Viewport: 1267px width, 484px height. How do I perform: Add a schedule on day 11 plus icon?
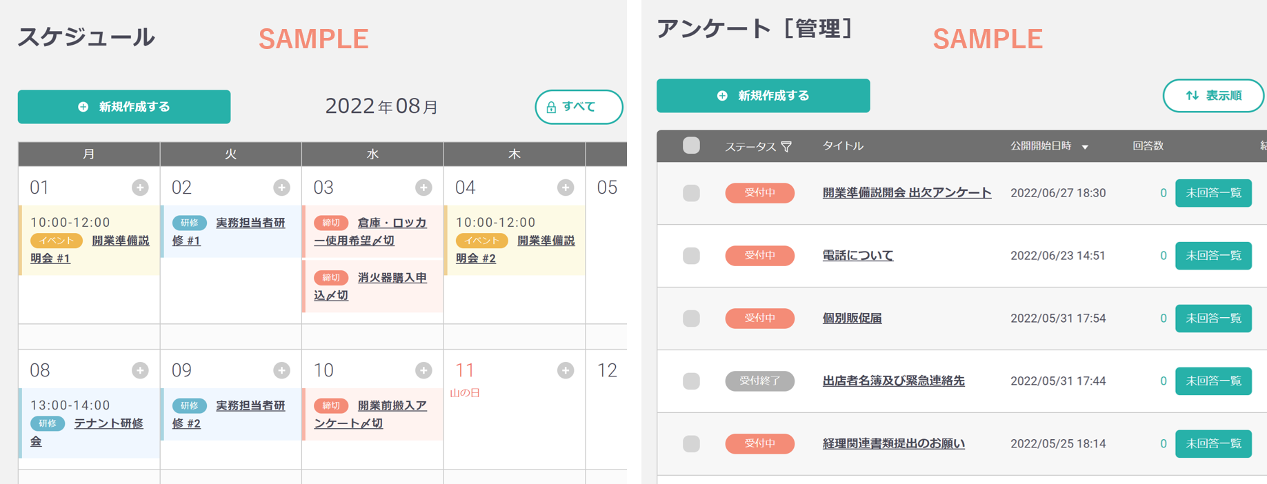[x=566, y=371]
